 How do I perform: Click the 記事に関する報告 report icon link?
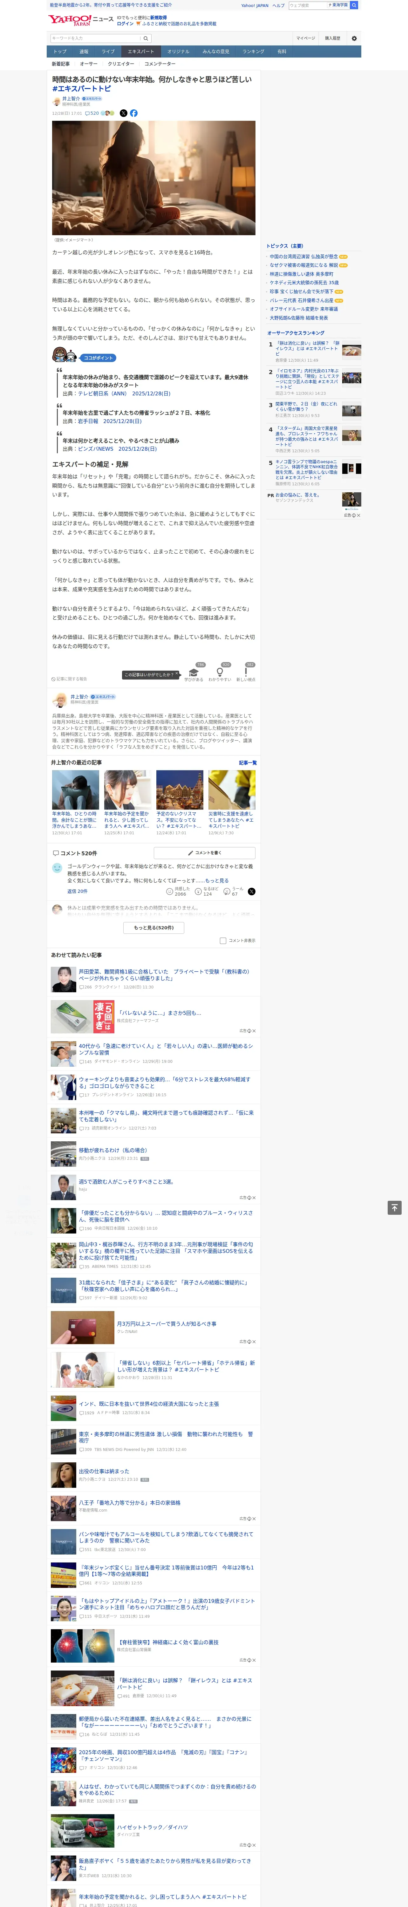point(69,679)
